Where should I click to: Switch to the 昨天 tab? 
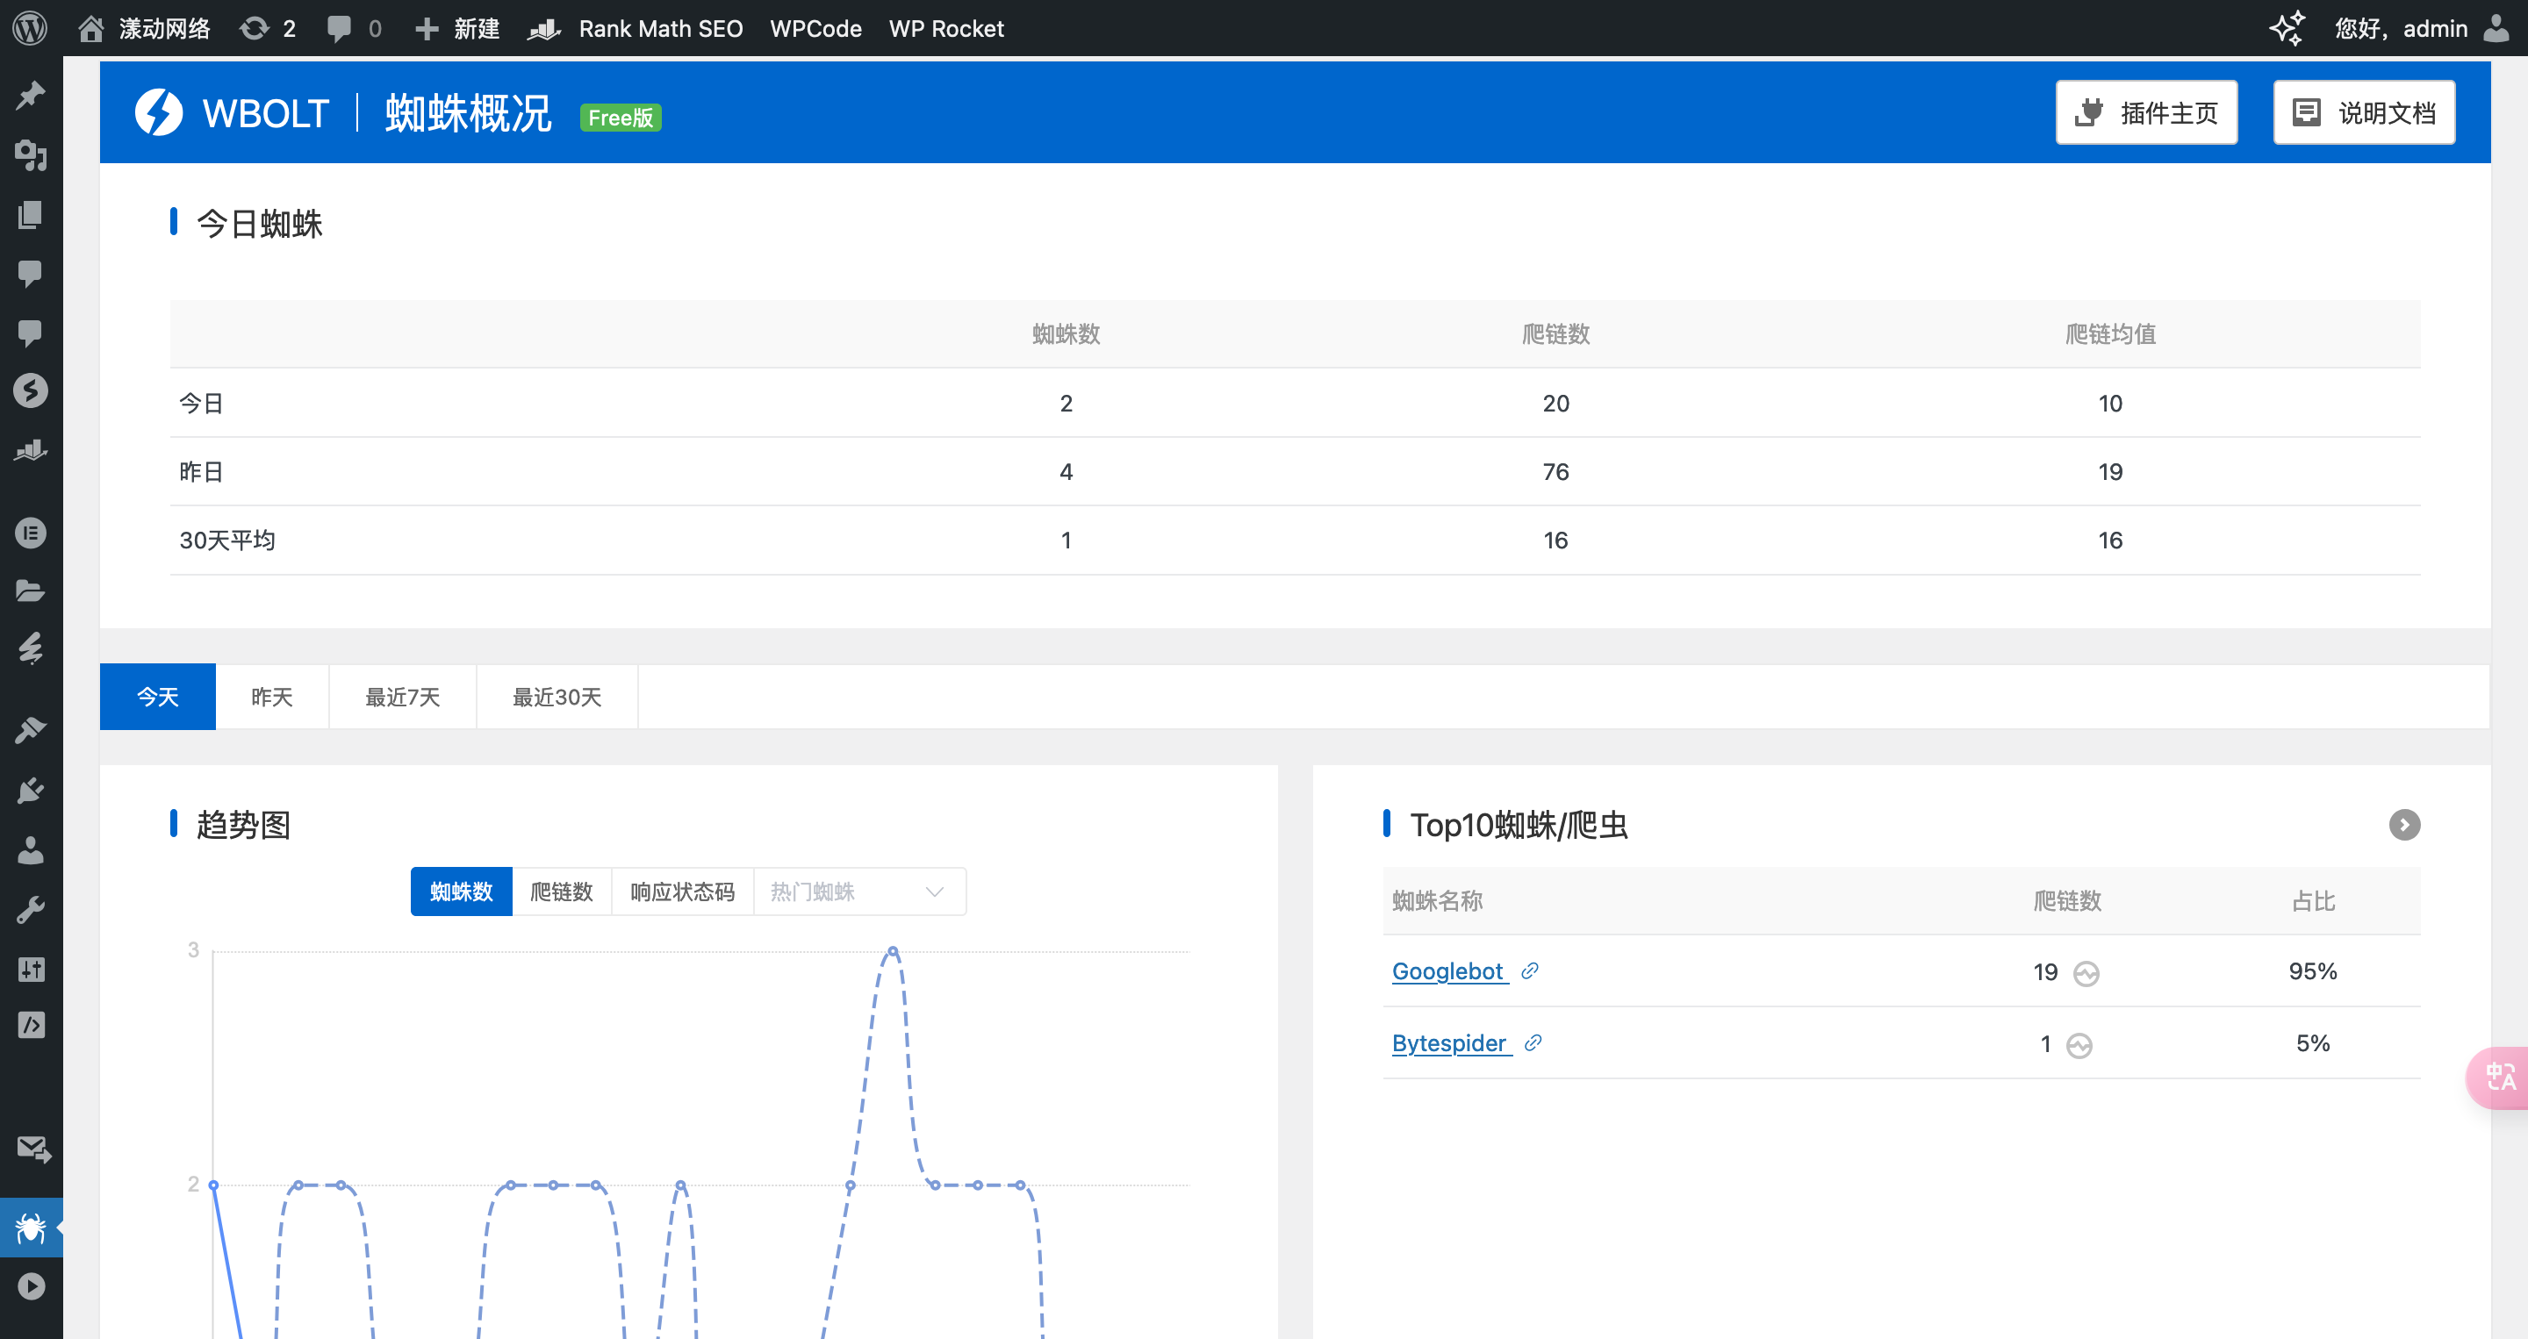pos(272,697)
